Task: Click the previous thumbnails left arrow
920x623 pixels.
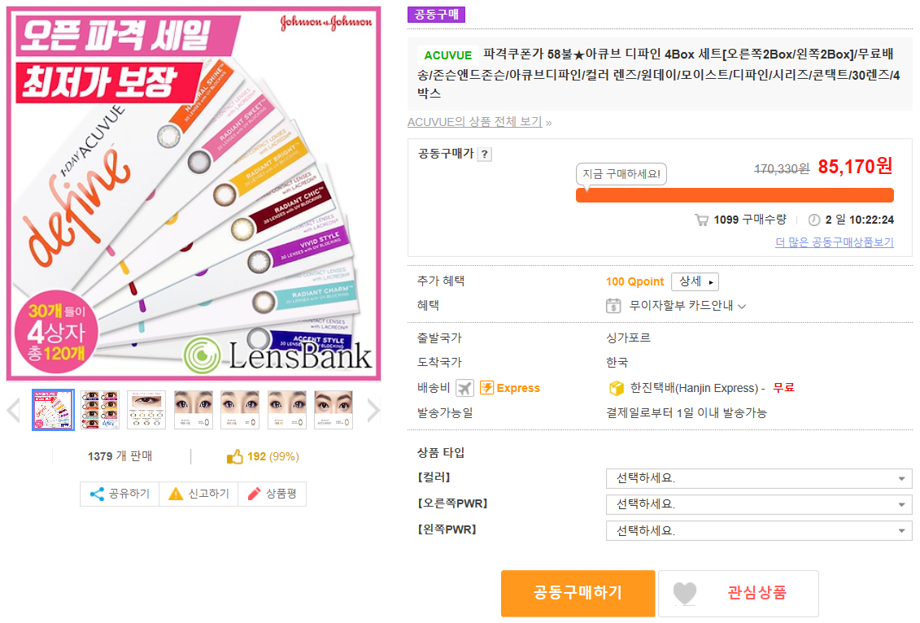Action: (14, 410)
